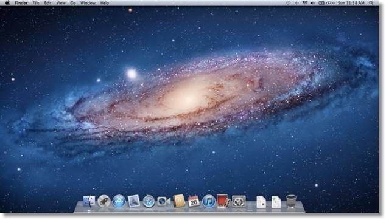The width and height of the screenshot is (386, 220).
Task: Open Photo Booth in the Dock
Action: [223, 201]
